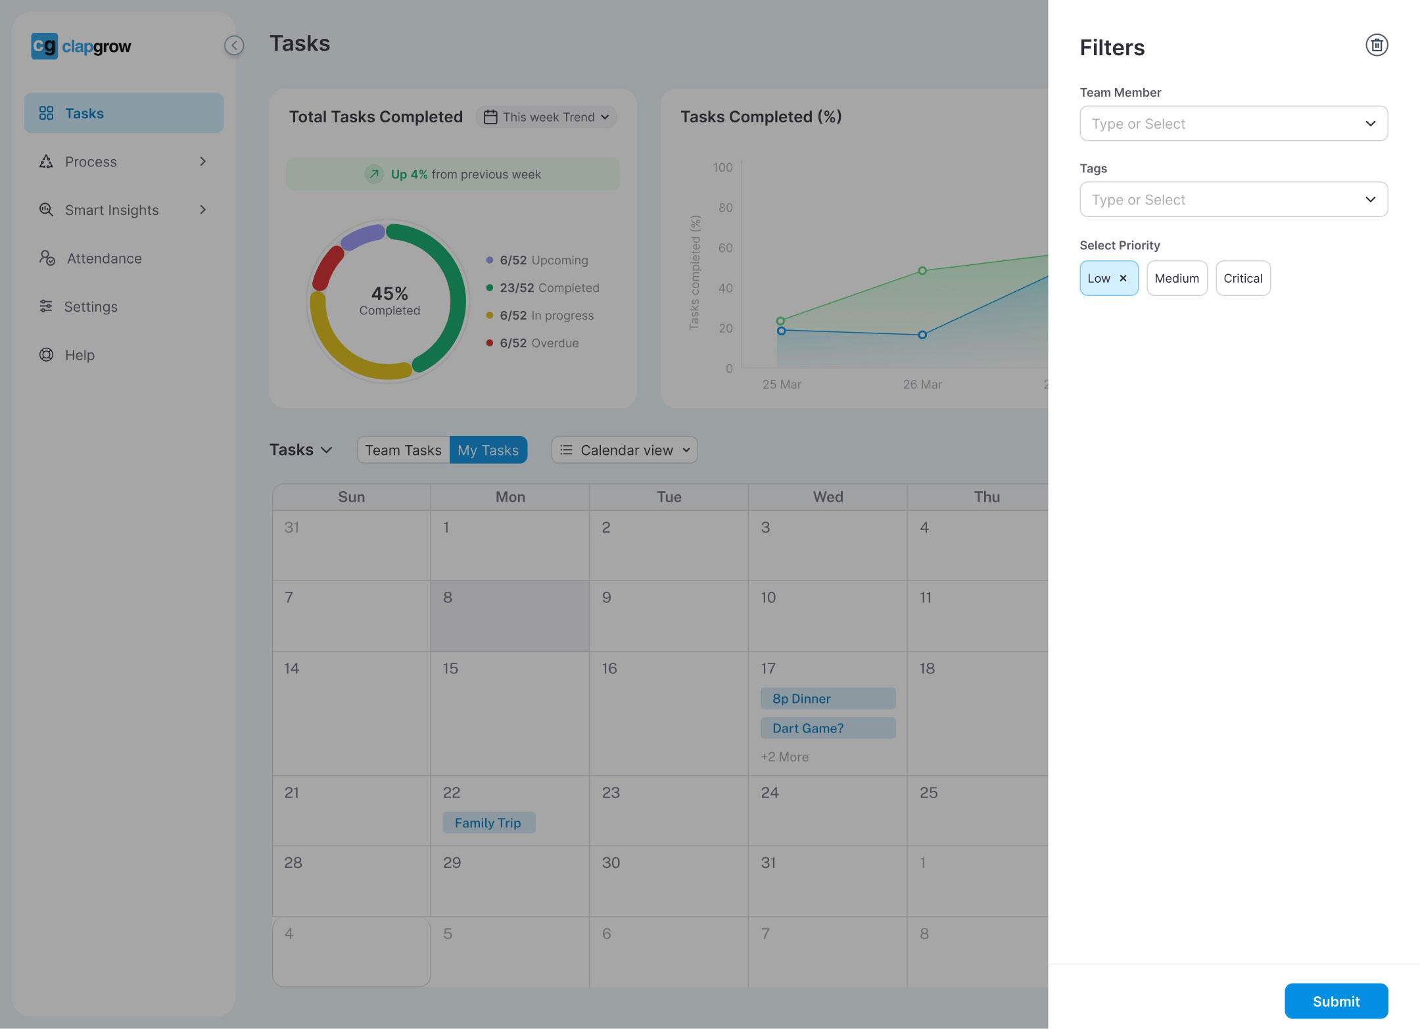Open the Calendar view dropdown
This screenshot has width=1420, height=1029.
tap(625, 450)
